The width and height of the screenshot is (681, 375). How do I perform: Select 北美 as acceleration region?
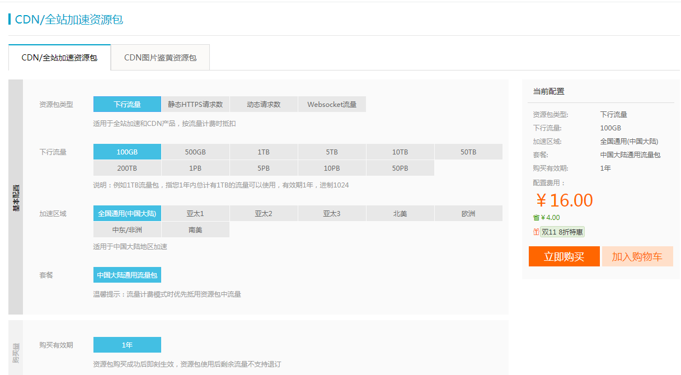400,214
